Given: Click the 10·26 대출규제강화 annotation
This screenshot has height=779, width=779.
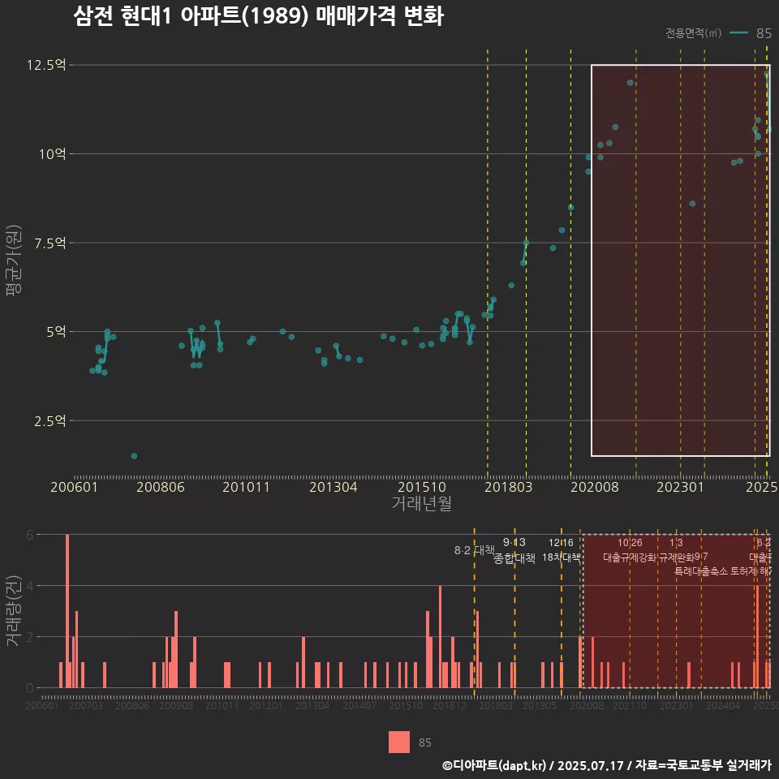Looking at the screenshot, I should [630, 550].
